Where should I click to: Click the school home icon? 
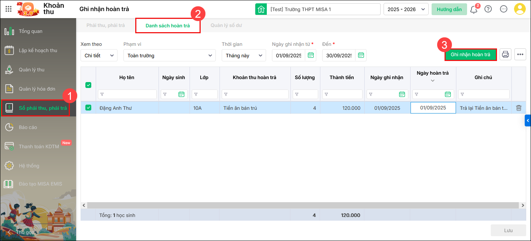click(261, 9)
